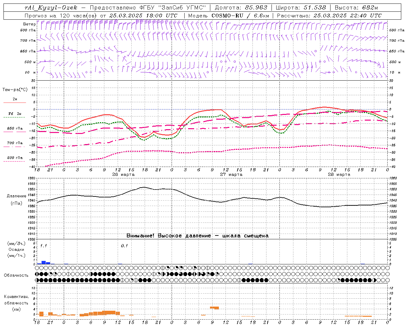Click the red solid line swatch under 2м

(x=15, y=103)
